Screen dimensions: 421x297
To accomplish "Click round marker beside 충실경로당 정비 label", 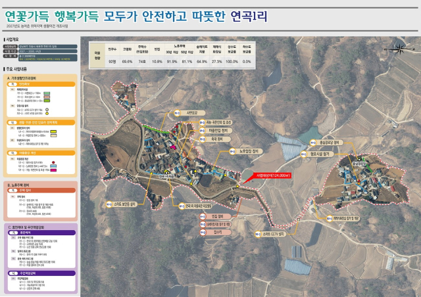I will (313, 143).
